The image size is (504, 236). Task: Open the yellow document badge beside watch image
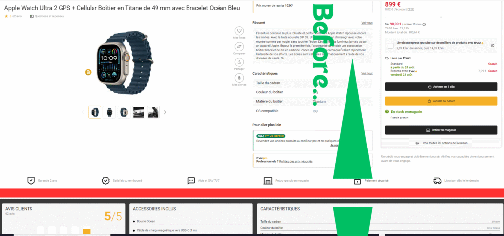tap(88, 73)
